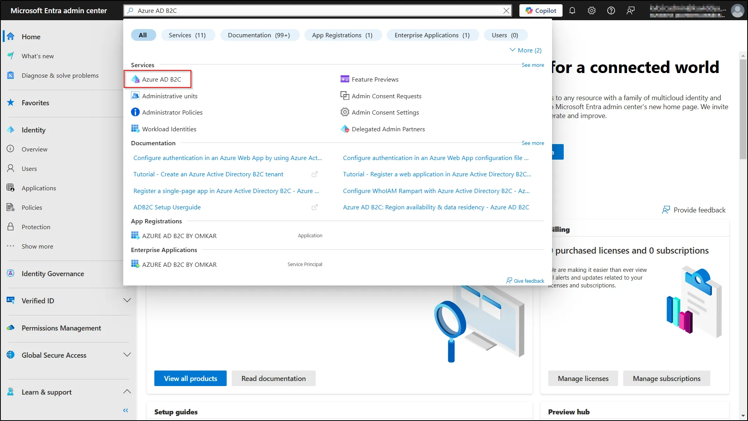The width and height of the screenshot is (748, 421).
Task: Open help question mark icon
Action: (611, 10)
